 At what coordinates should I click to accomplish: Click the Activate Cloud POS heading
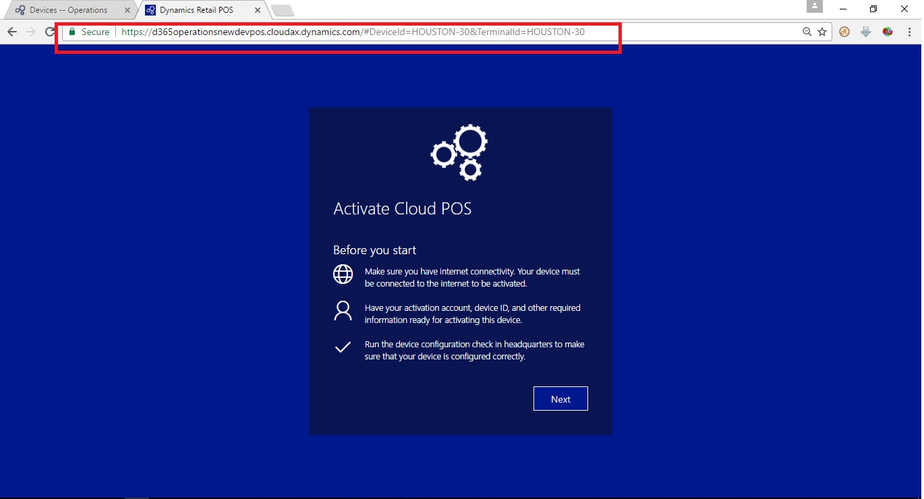(x=403, y=208)
